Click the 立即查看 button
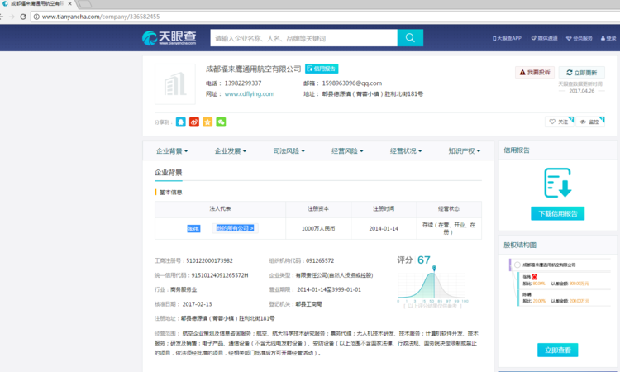Viewport: 620px width, 372px height. (557, 350)
